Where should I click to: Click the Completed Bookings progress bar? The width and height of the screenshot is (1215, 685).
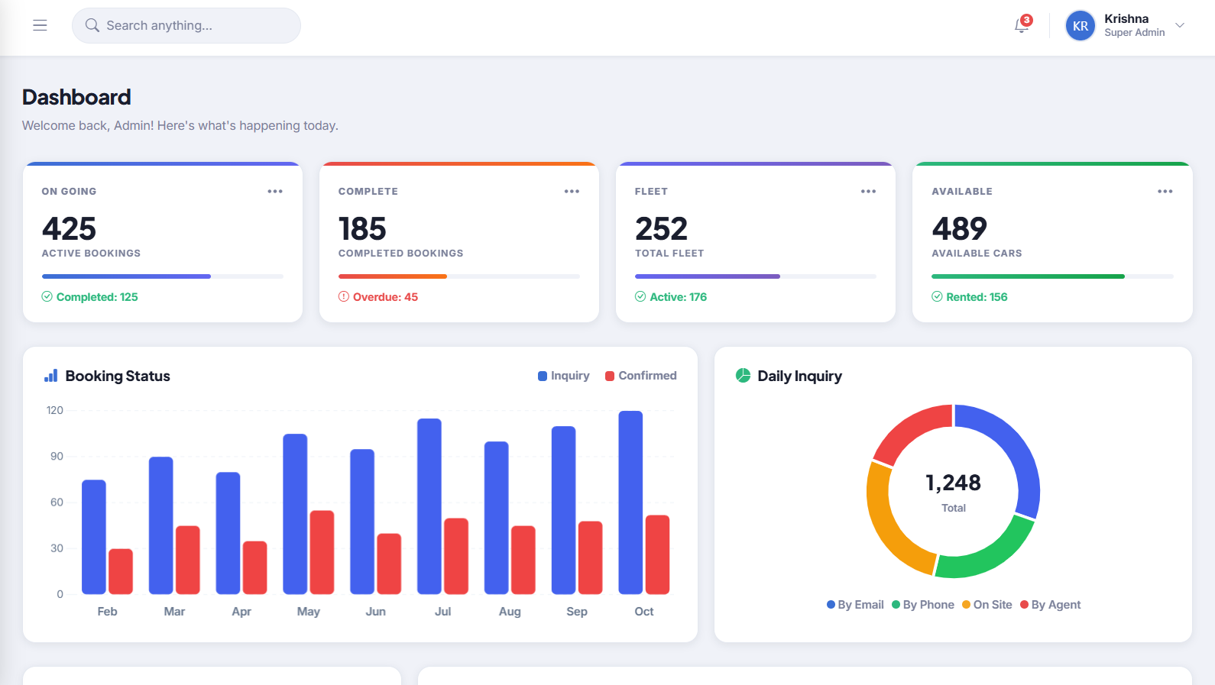[x=459, y=276]
